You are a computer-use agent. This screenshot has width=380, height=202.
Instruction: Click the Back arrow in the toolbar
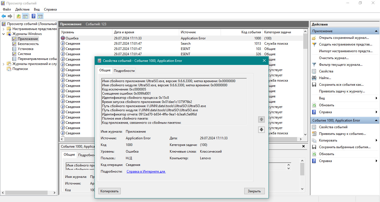4,16
